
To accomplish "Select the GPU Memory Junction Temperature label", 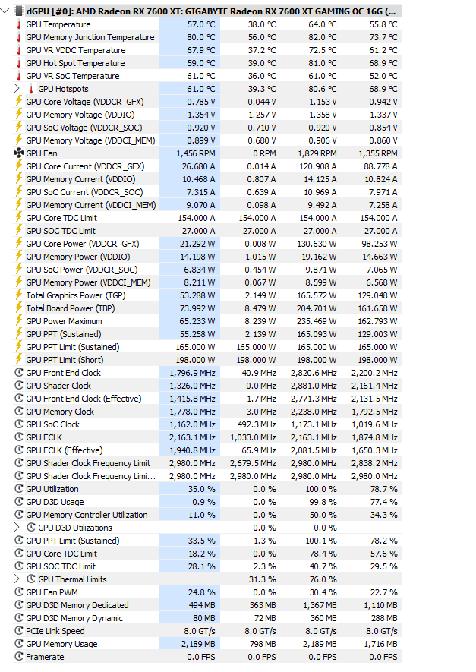I will click(90, 37).
